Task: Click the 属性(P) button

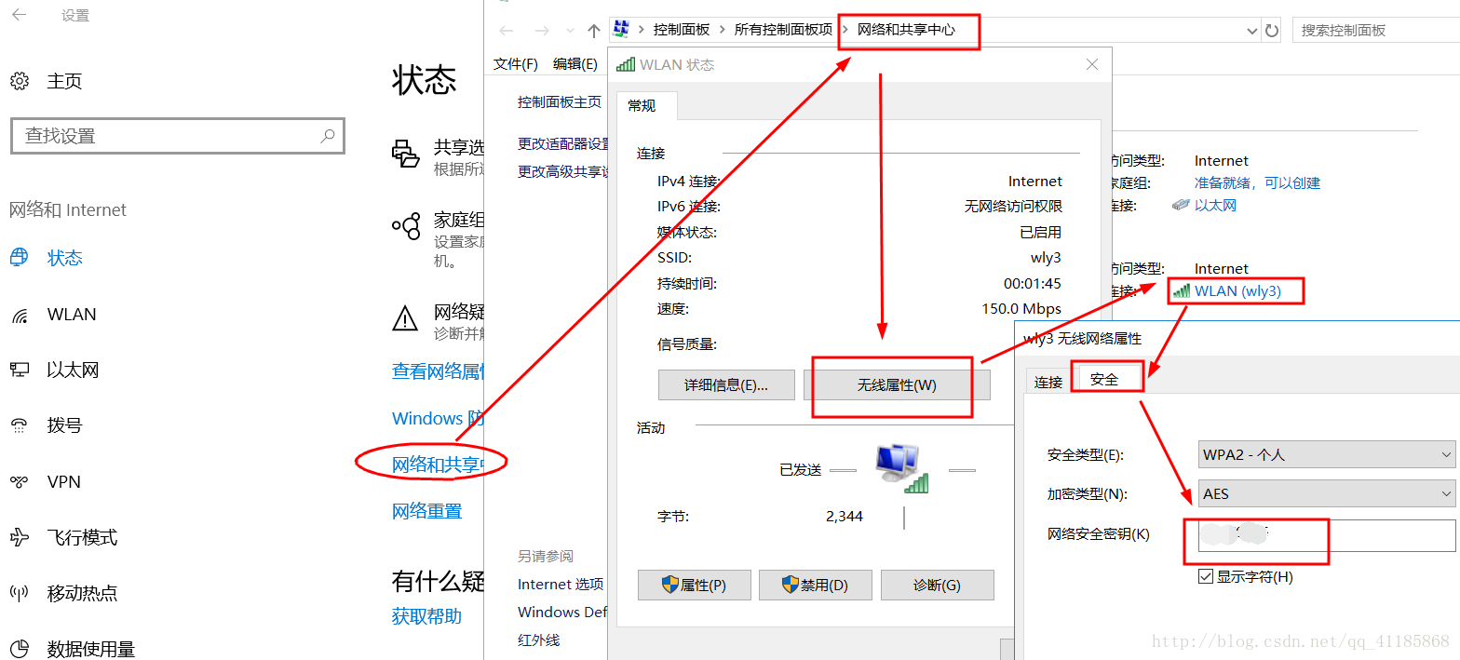Action: 694,586
